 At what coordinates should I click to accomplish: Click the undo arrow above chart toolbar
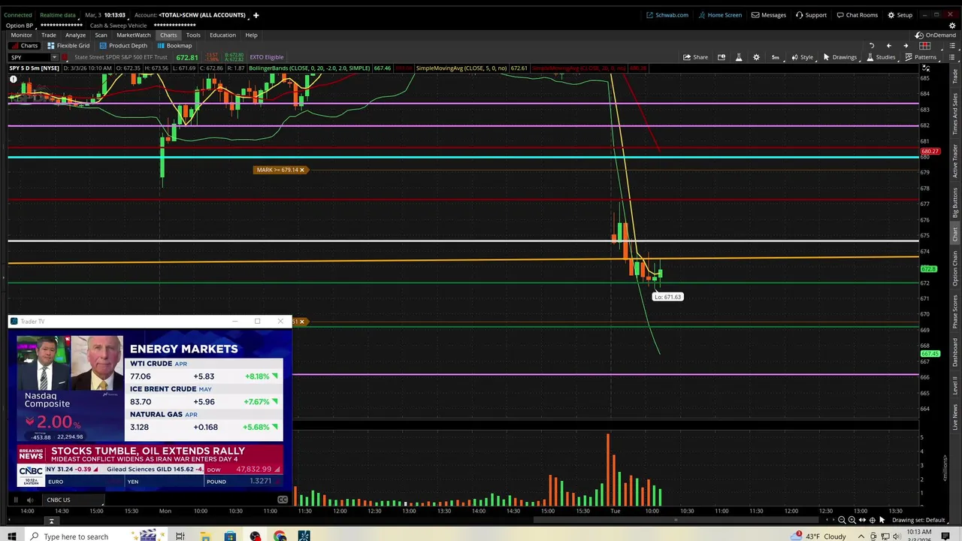tap(872, 46)
